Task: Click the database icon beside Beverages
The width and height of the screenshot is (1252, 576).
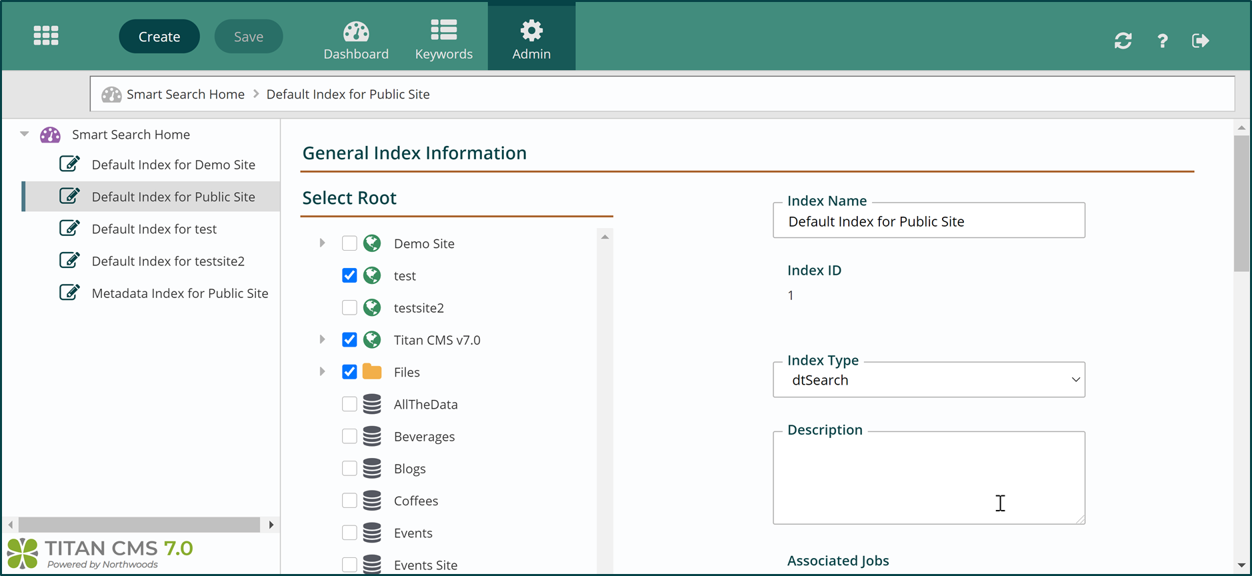Action: click(x=372, y=436)
